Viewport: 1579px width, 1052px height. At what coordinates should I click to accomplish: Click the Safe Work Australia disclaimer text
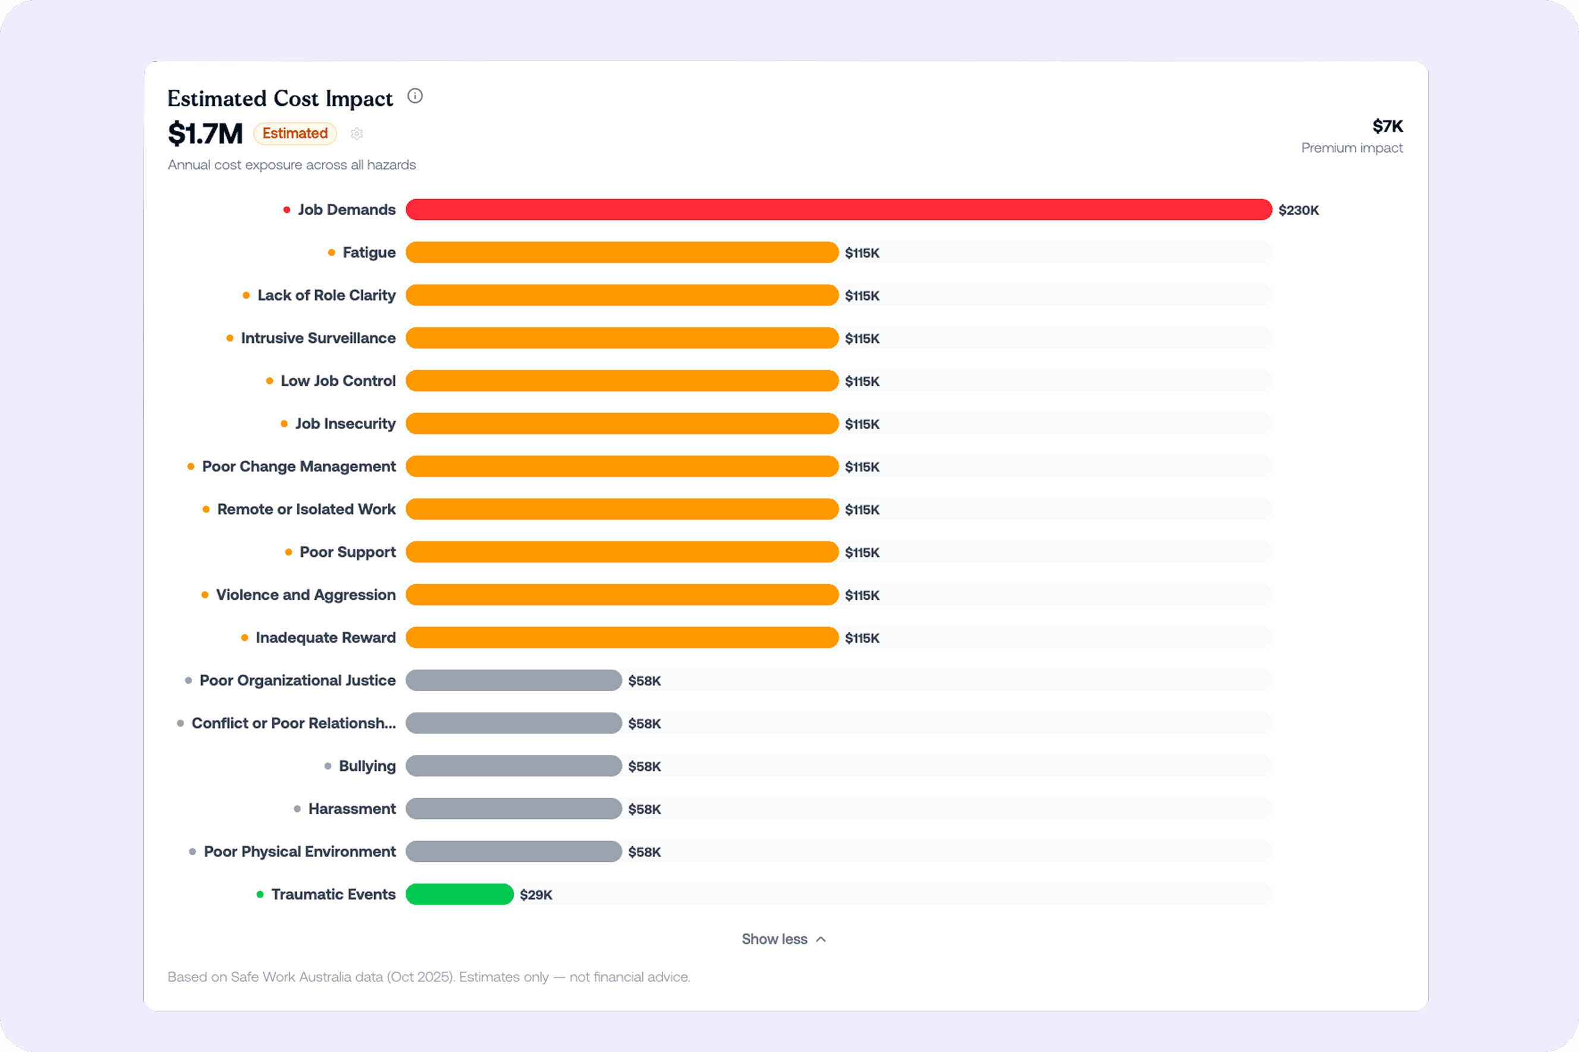(x=428, y=978)
